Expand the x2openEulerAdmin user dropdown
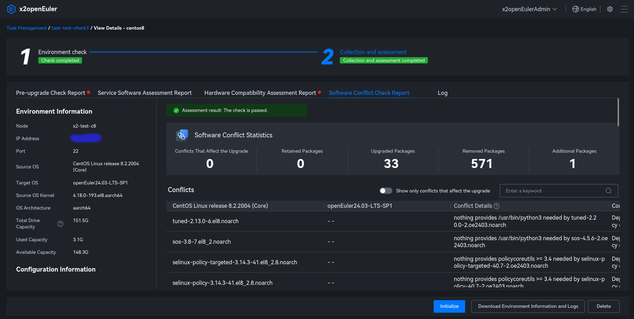The height and width of the screenshot is (319, 634). click(x=529, y=9)
